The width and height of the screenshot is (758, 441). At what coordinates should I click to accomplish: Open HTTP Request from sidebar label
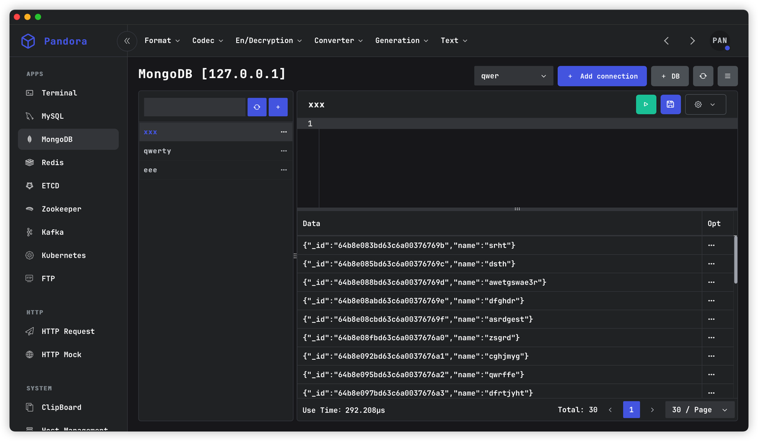pyautogui.click(x=68, y=331)
